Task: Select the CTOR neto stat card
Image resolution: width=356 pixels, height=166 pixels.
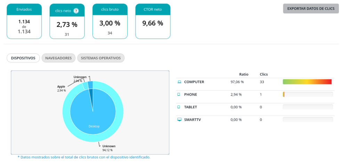Action: [153, 22]
